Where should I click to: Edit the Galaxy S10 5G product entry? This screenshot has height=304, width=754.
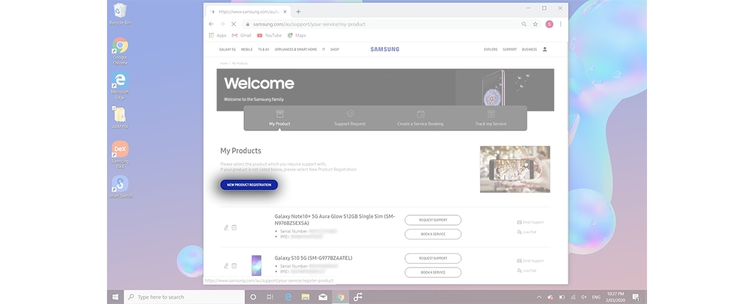[x=226, y=266]
